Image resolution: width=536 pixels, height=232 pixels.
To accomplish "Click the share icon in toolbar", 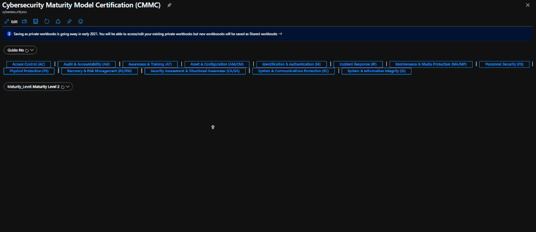I will [x=58, y=21].
